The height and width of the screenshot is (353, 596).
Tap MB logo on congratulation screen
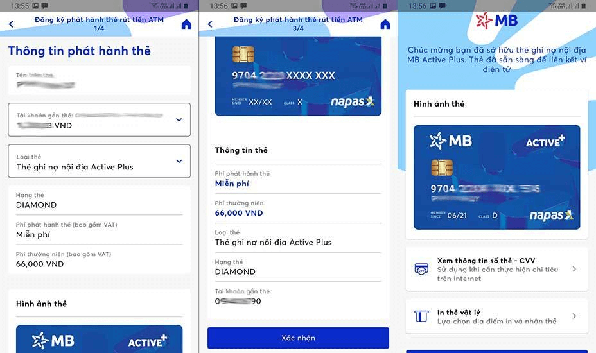[x=496, y=21]
